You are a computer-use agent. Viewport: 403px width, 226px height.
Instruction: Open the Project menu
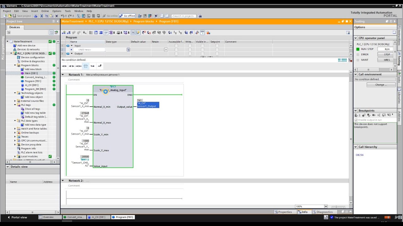point(7,11)
